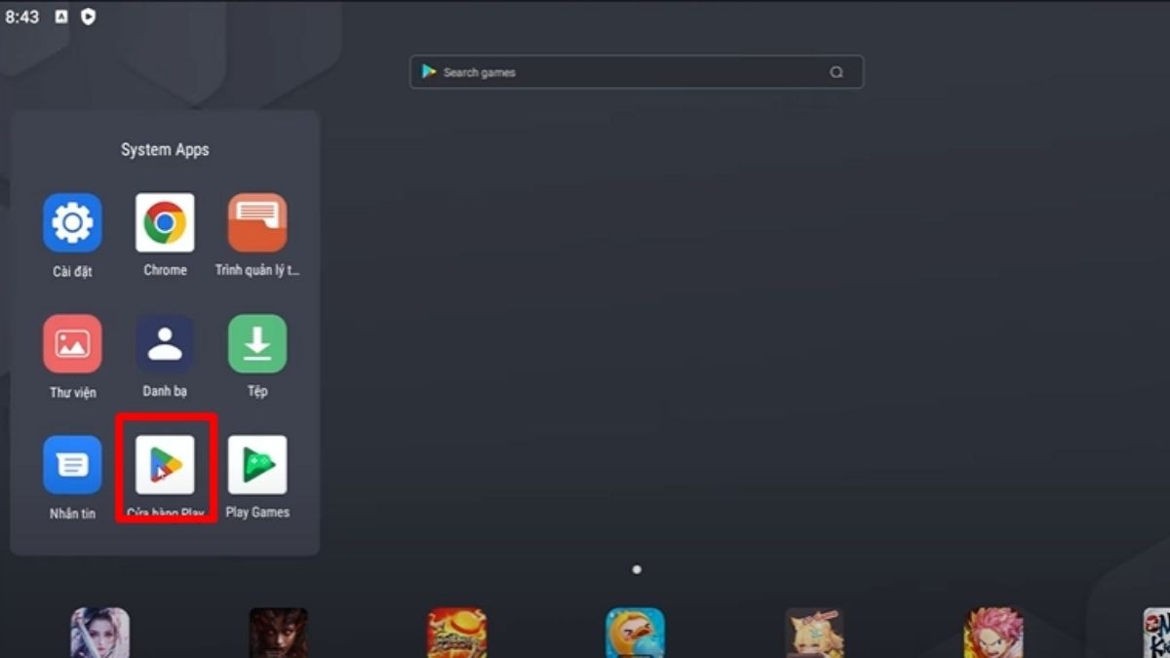Click the 'System Apps' folder title

165,150
